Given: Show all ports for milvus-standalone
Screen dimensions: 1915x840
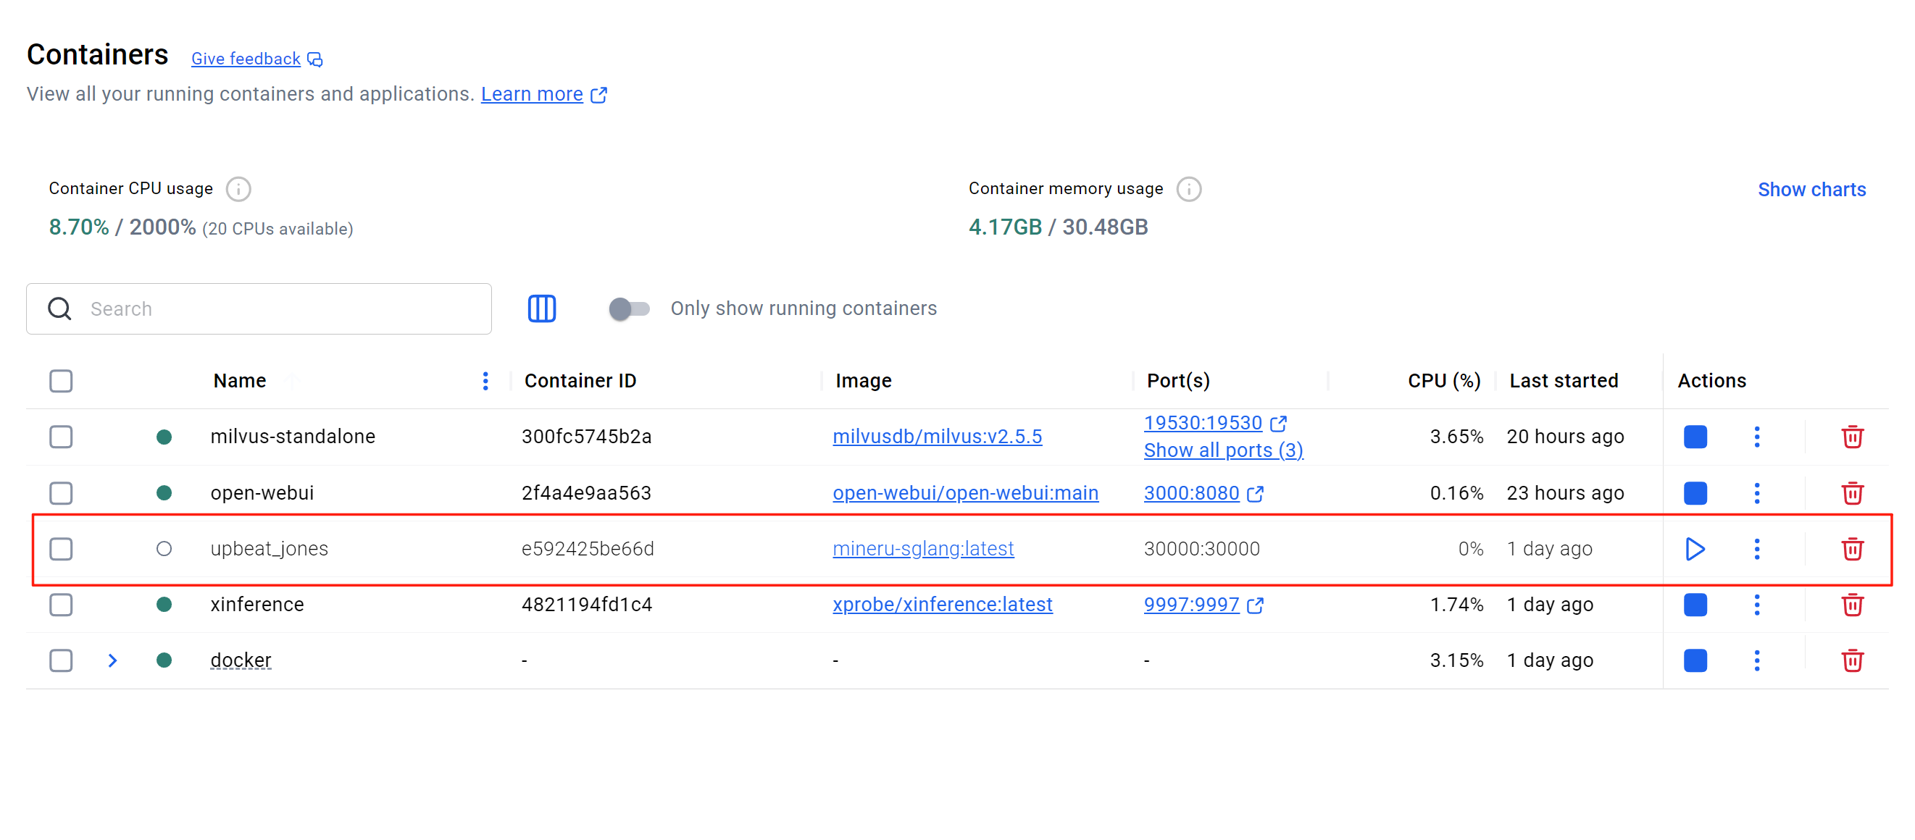Looking at the screenshot, I should pyautogui.click(x=1223, y=450).
